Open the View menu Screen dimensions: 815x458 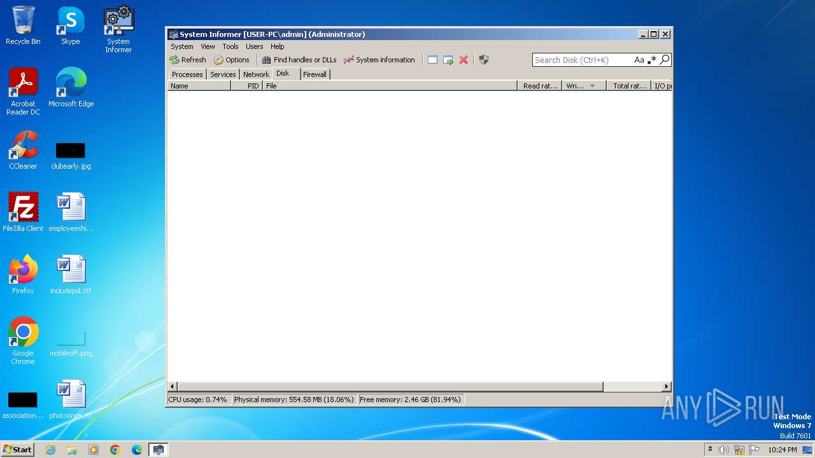point(208,46)
